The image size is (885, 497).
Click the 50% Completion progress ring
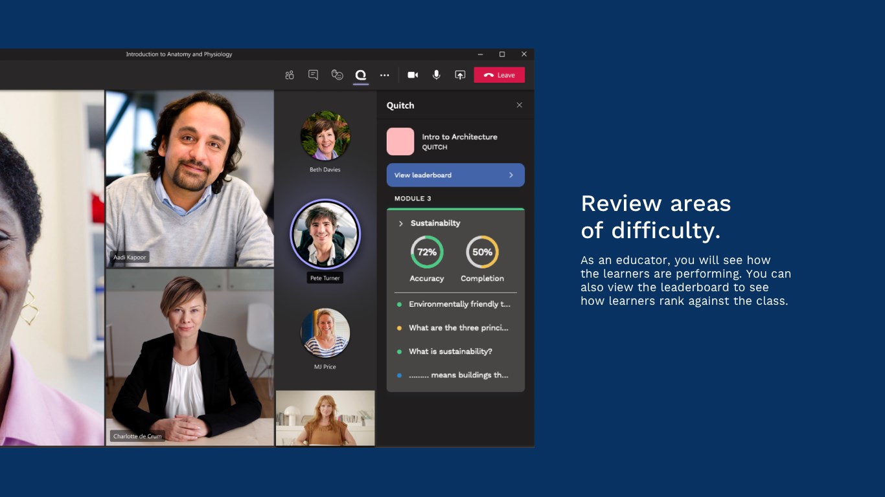pos(482,252)
